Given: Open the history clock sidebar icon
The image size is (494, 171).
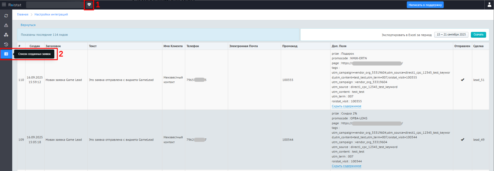Looking at the screenshot, I should tap(6, 44).
